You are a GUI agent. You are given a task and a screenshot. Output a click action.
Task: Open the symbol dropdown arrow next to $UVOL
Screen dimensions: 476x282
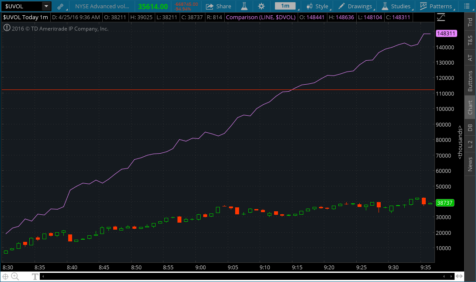(46, 6)
